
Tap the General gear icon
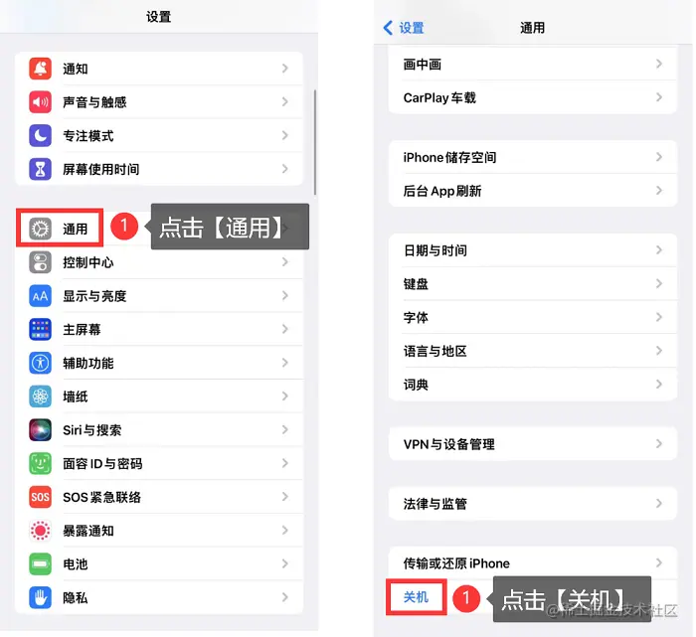pos(41,229)
